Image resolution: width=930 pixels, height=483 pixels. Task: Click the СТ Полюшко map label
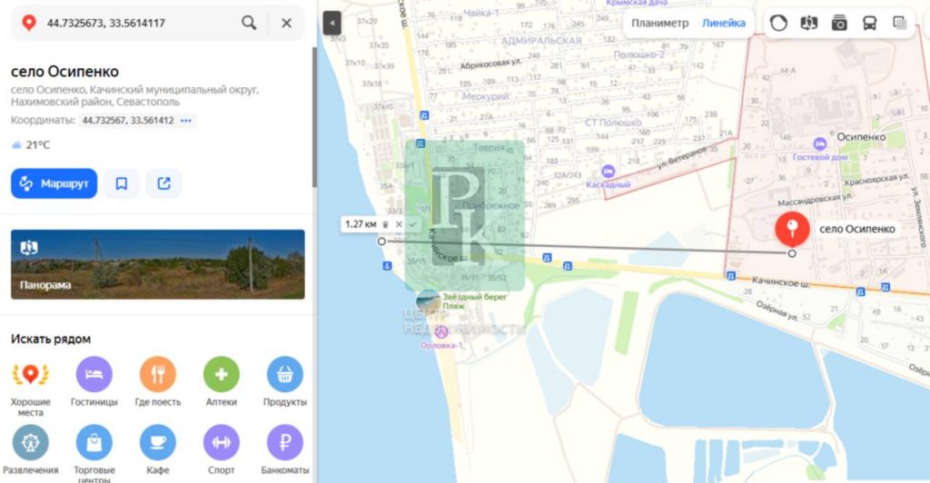(613, 123)
